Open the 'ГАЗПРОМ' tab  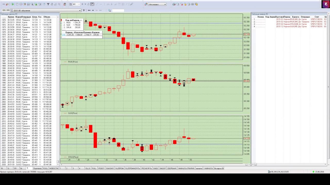click(x=119, y=168)
